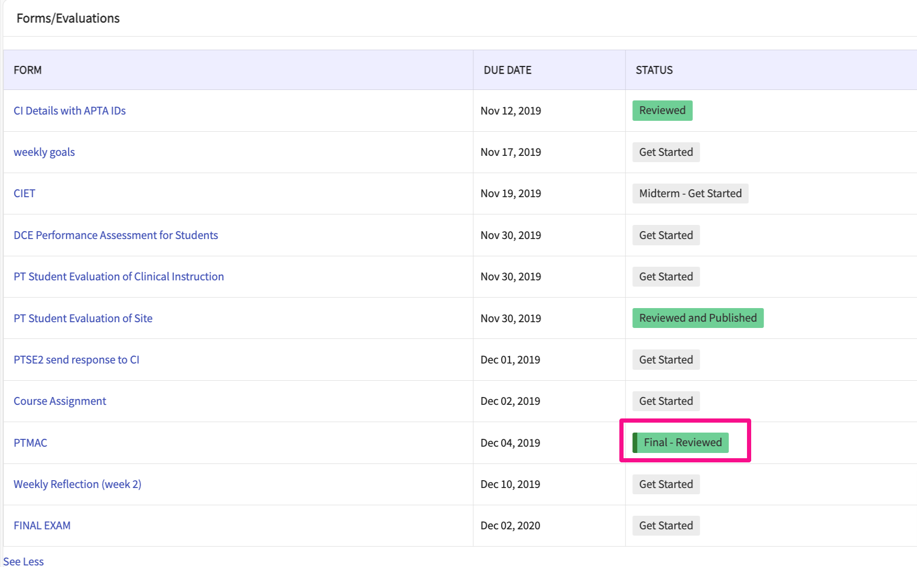Collapse the list with See Less
The width and height of the screenshot is (917, 567).
24,561
